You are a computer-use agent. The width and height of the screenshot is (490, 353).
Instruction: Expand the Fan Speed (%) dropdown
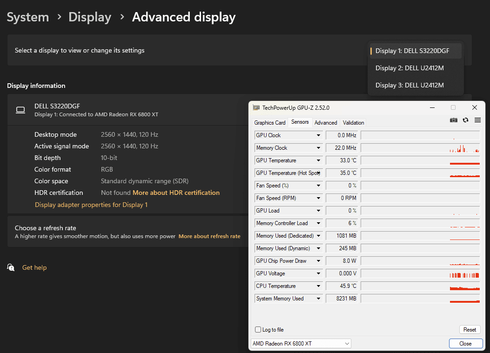point(318,186)
